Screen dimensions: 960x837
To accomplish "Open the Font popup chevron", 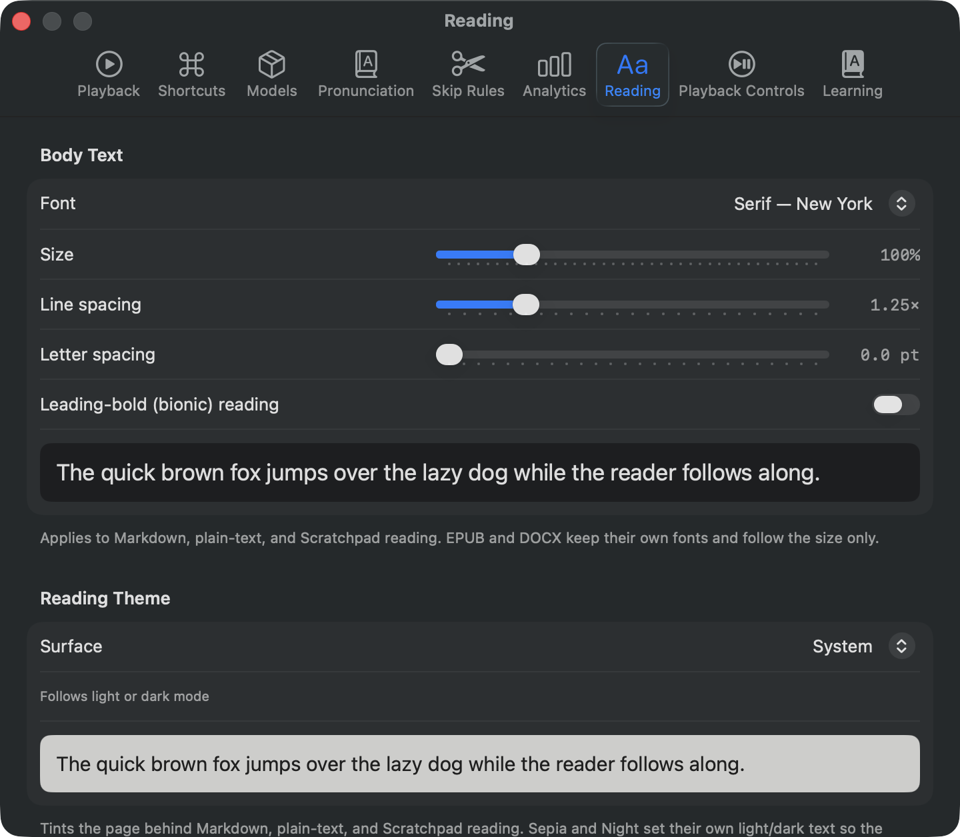I will click(x=901, y=204).
